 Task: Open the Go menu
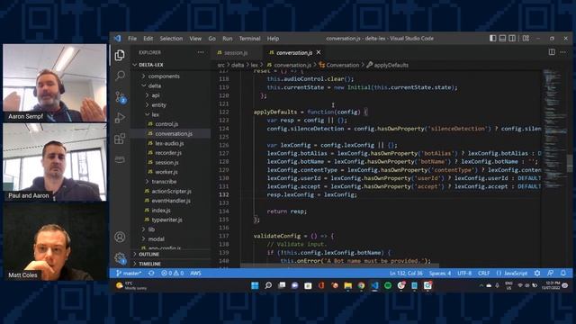point(212,38)
